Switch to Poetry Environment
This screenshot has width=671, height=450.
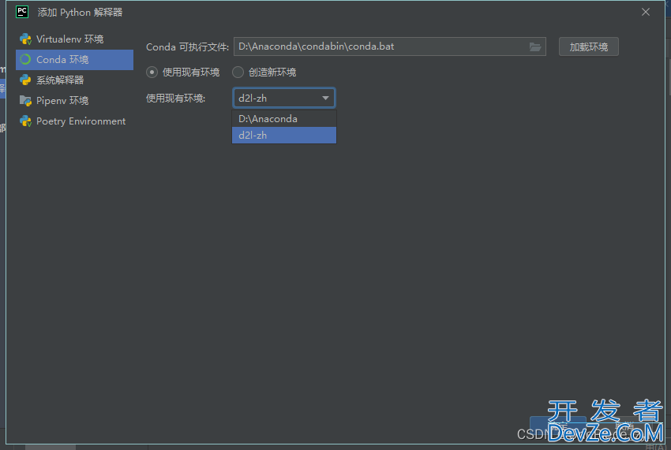74,121
